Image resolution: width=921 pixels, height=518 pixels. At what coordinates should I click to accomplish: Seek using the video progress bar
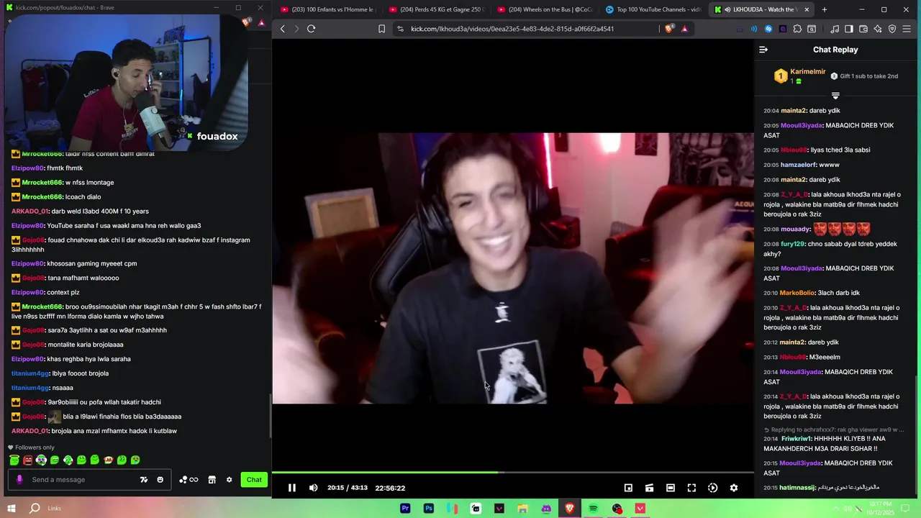513,473
